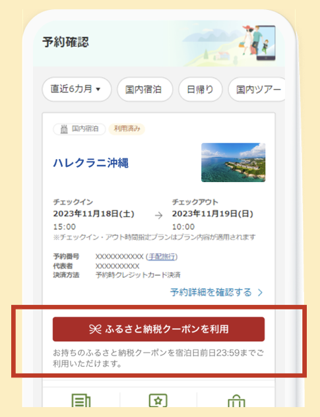Image resolution: width=320 pixels, height=417 pixels.
Task: Click the ribbon icon on coupon button
Action: click(95, 329)
